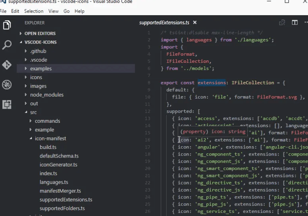This screenshot has width=308, height=216.
Task: Expand the examples folder arrow
Action: (x=26, y=69)
